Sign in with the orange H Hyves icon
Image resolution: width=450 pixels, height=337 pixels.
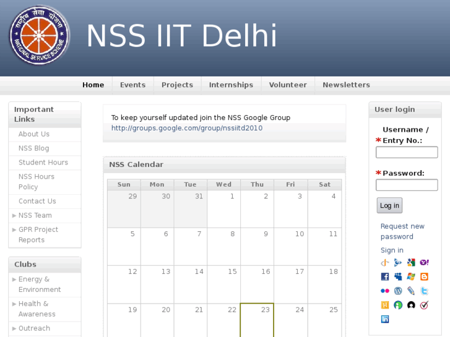(x=385, y=305)
